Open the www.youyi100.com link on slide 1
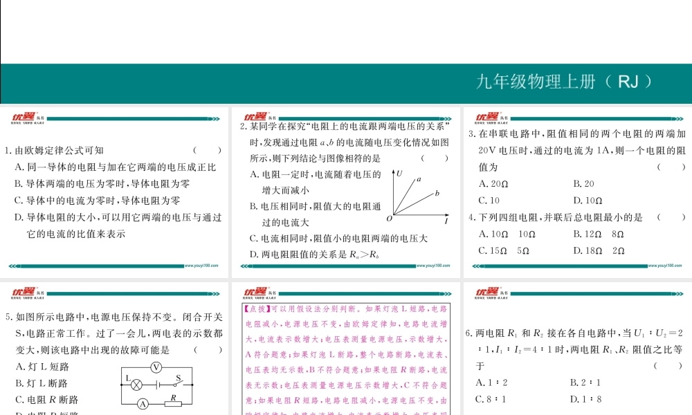Viewport: 692px width, 415px height. [201, 265]
